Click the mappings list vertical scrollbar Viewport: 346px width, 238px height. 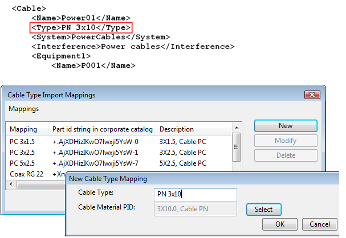pos(237,148)
